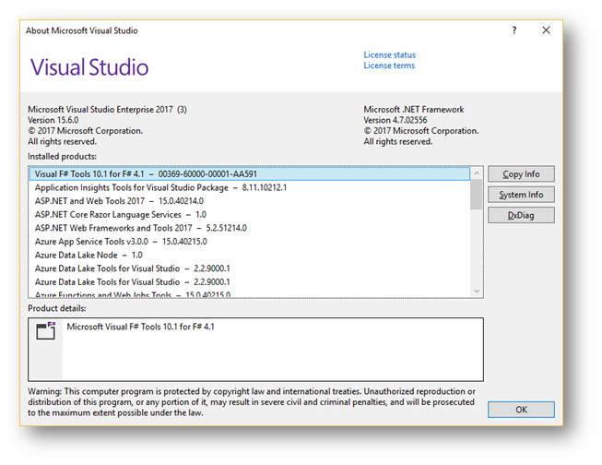Click the help question mark icon

(x=514, y=30)
